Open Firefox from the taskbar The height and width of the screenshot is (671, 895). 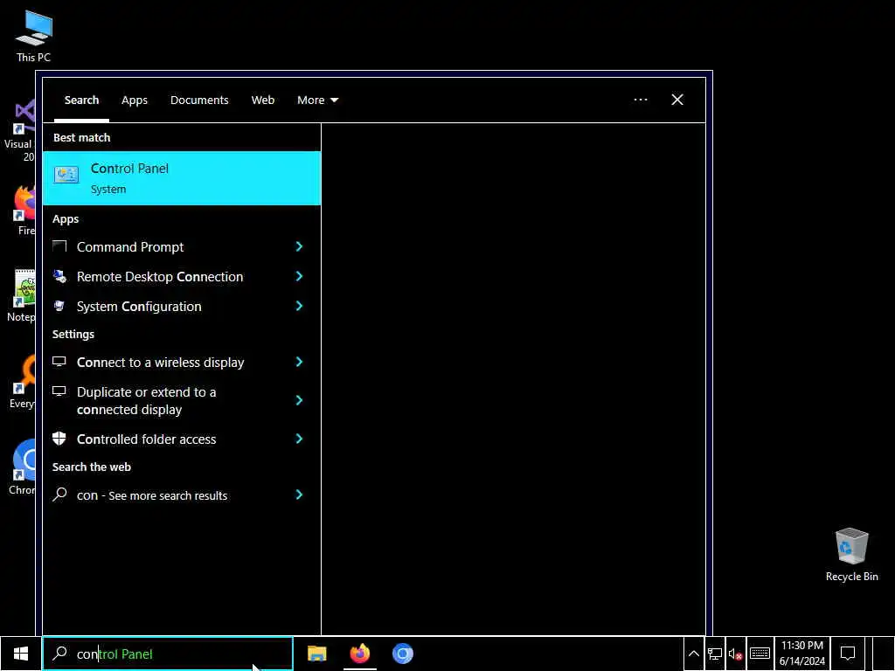359,654
